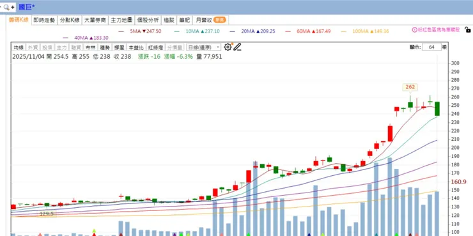Open the 日線(還原) period dropdown

click(x=204, y=47)
